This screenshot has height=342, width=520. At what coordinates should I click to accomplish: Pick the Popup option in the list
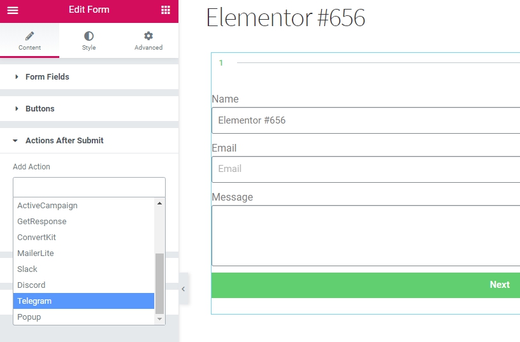[84, 317]
